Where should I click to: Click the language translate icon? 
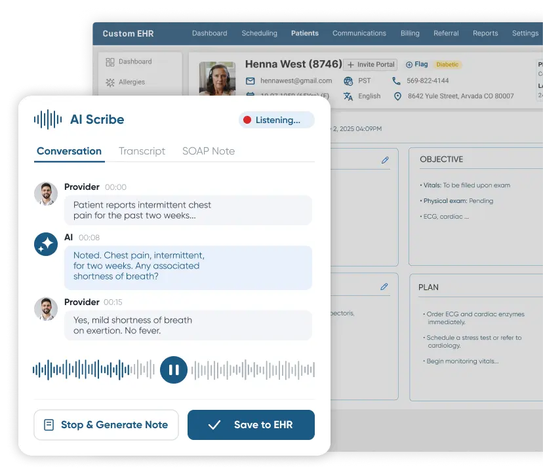[x=348, y=96]
